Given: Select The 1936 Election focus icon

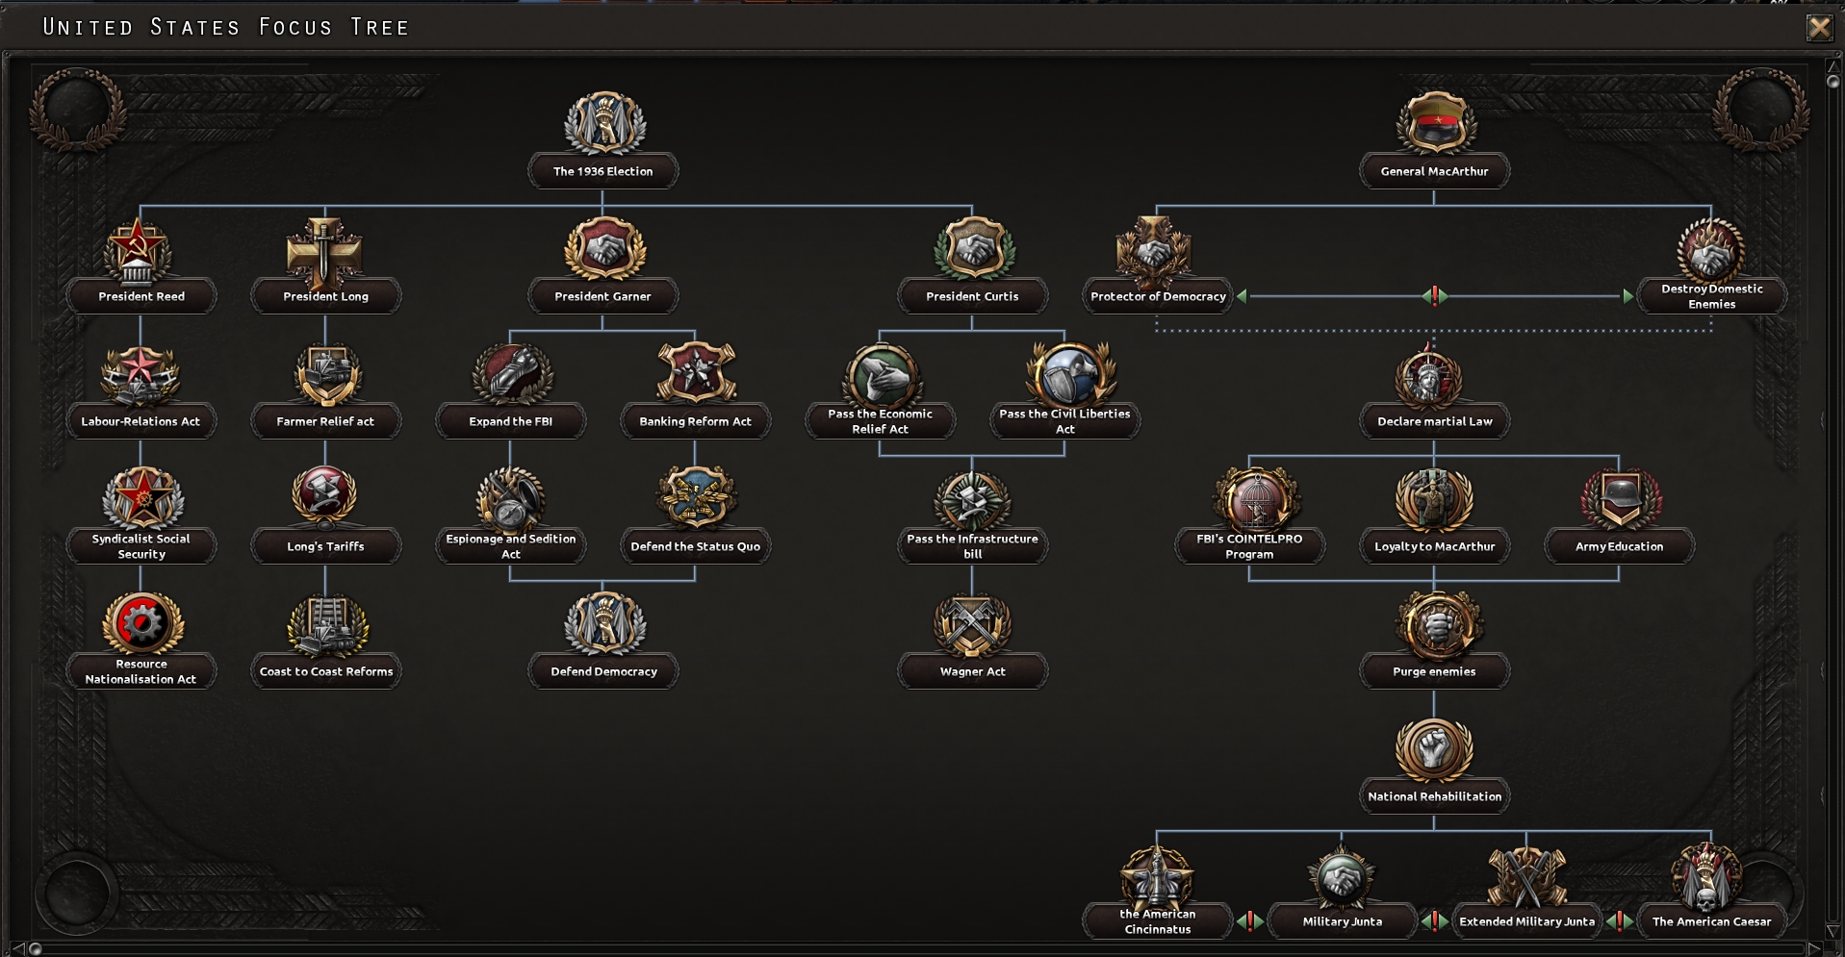Looking at the screenshot, I should 603,123.
